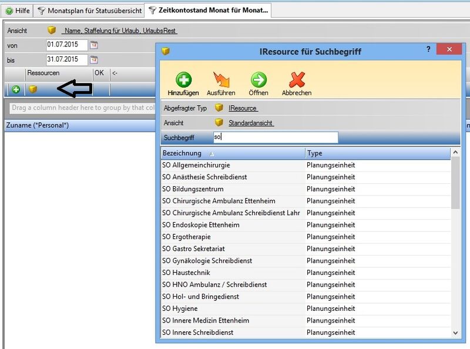This screenshot has height=349, width=470.
Task: Click Name, Staffelung für Urlaub link
Action: click(120, 31)
